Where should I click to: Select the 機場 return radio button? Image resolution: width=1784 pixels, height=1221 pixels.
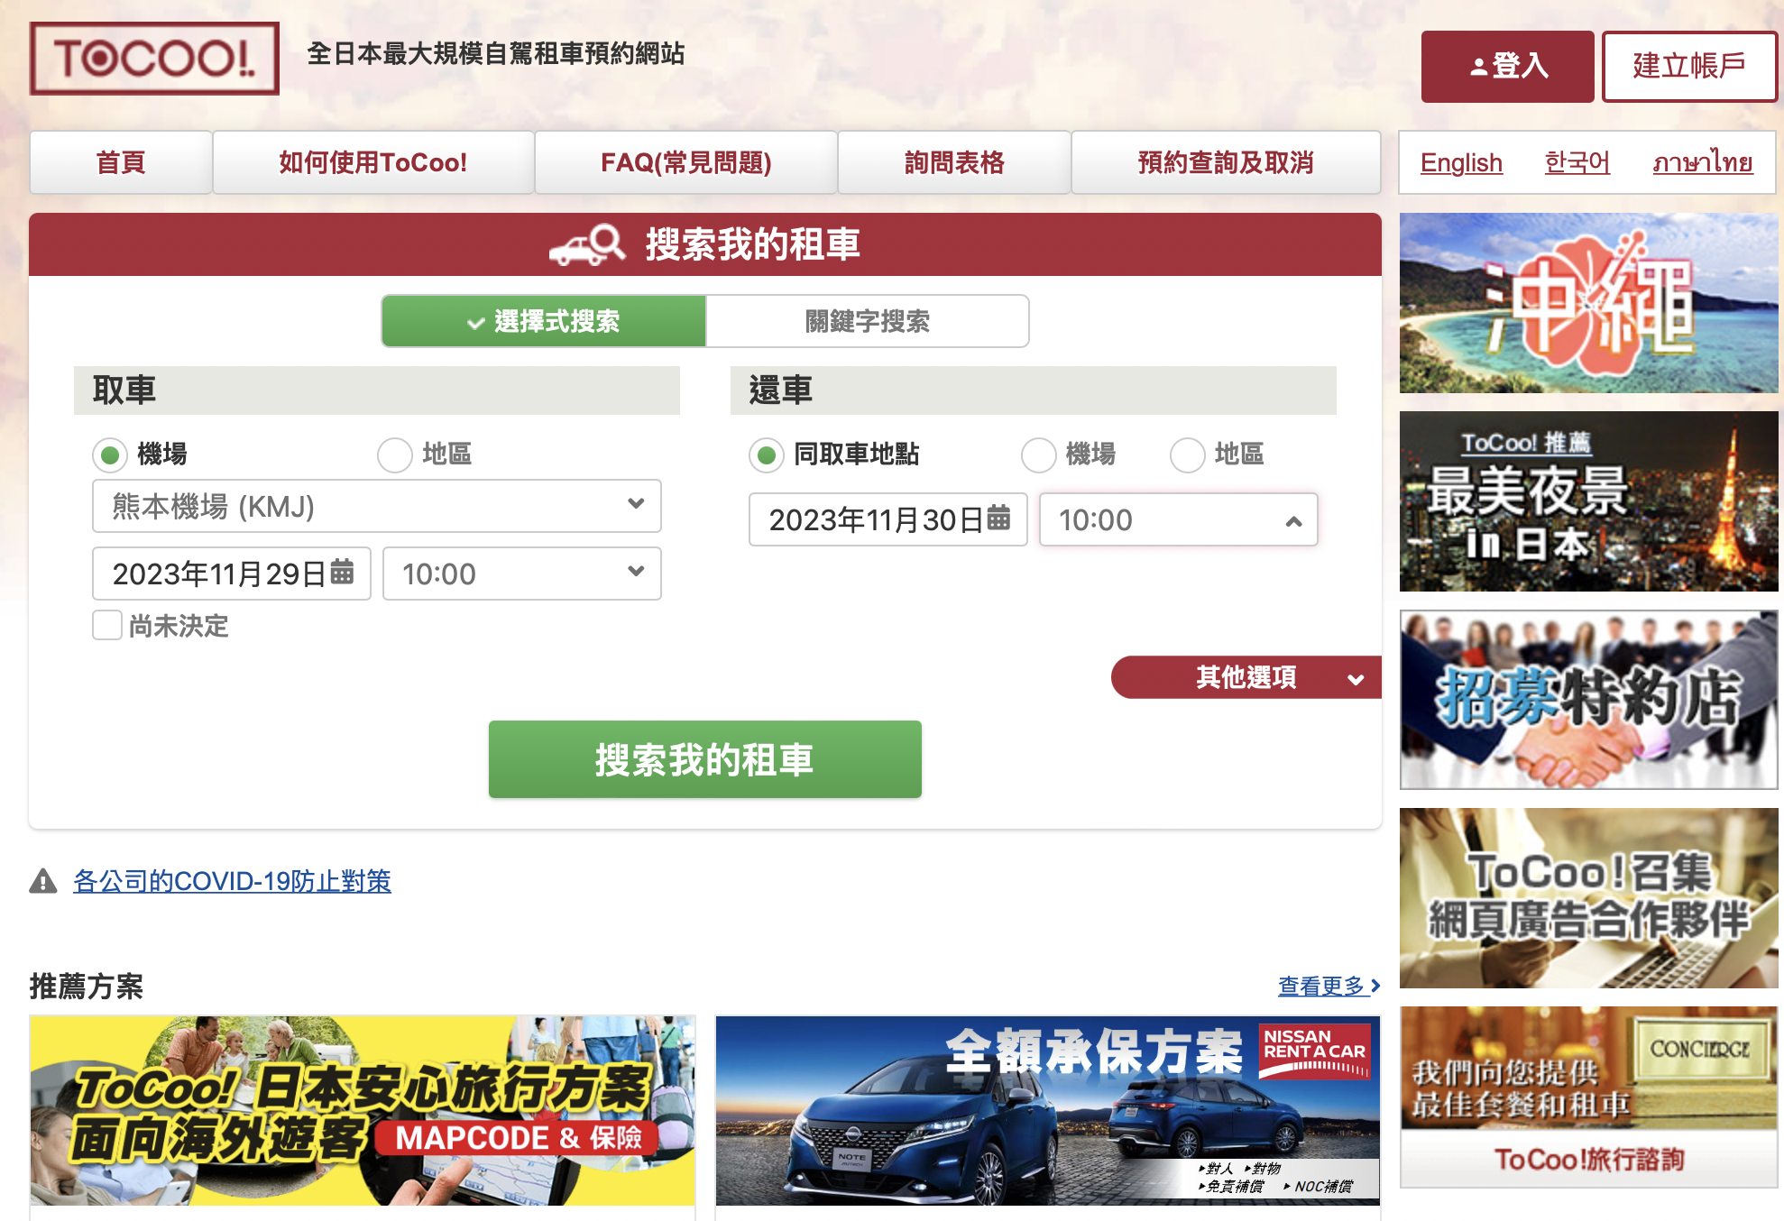point(1038,454)
